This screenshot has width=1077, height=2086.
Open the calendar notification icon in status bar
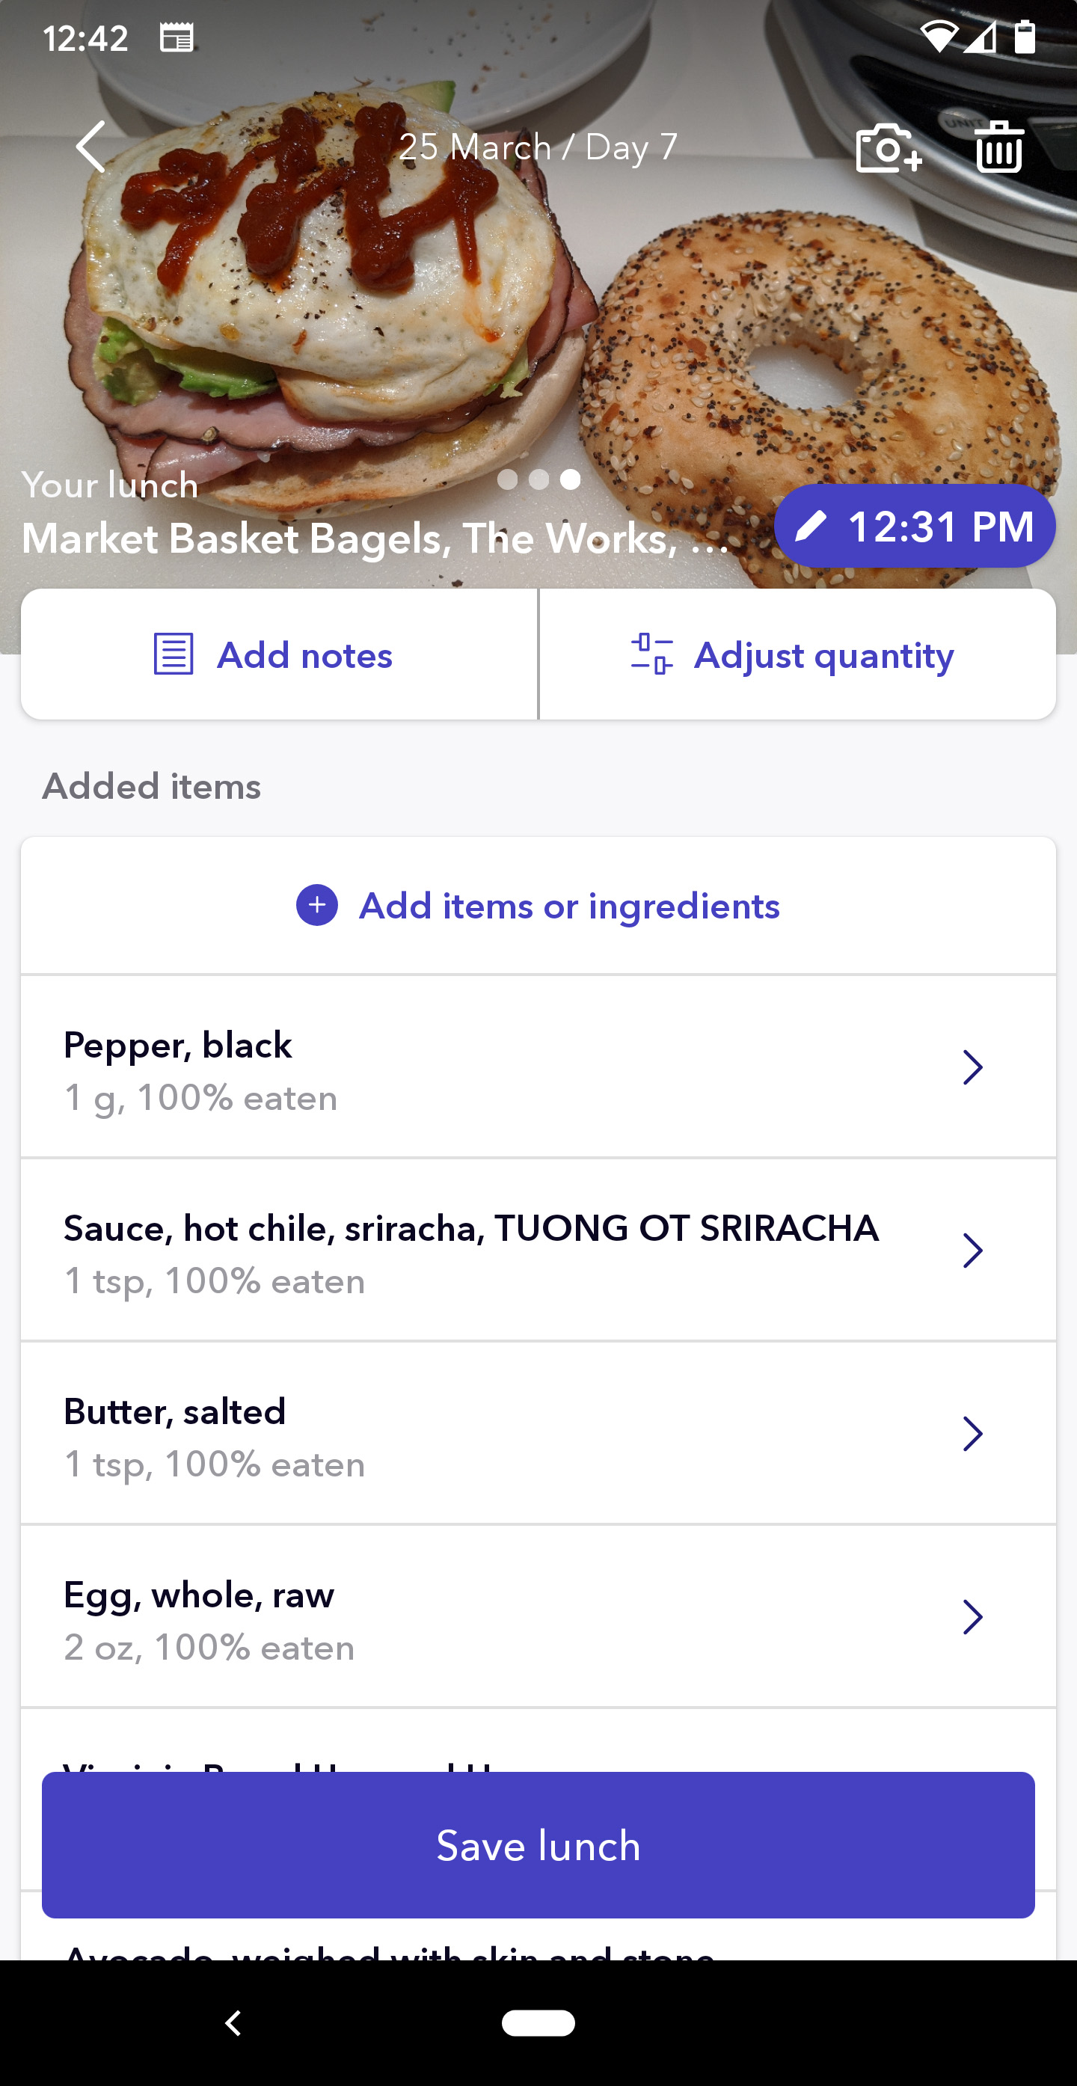pyautogui.click(x=176, y=38)
